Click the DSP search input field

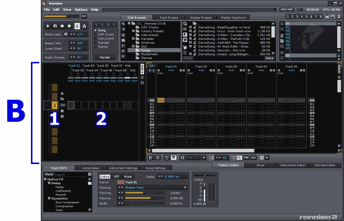pyautogui.click(x=71, y=174)
